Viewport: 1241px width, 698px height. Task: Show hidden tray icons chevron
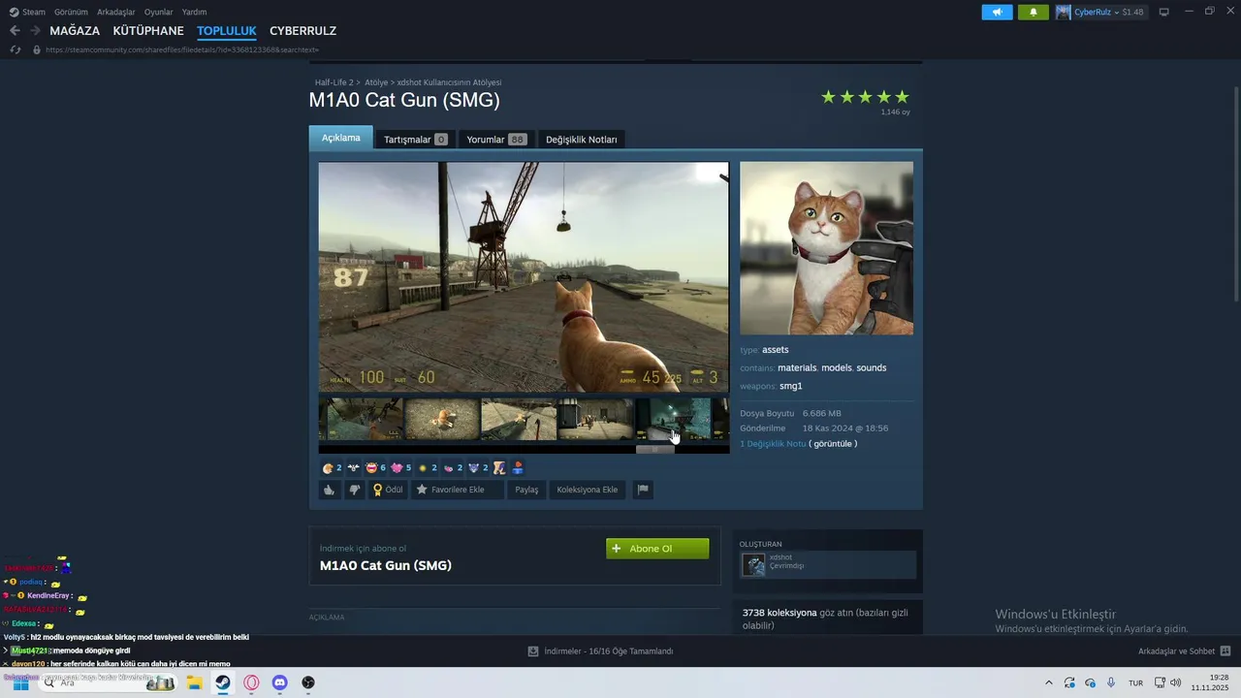tap(1048, 682)
